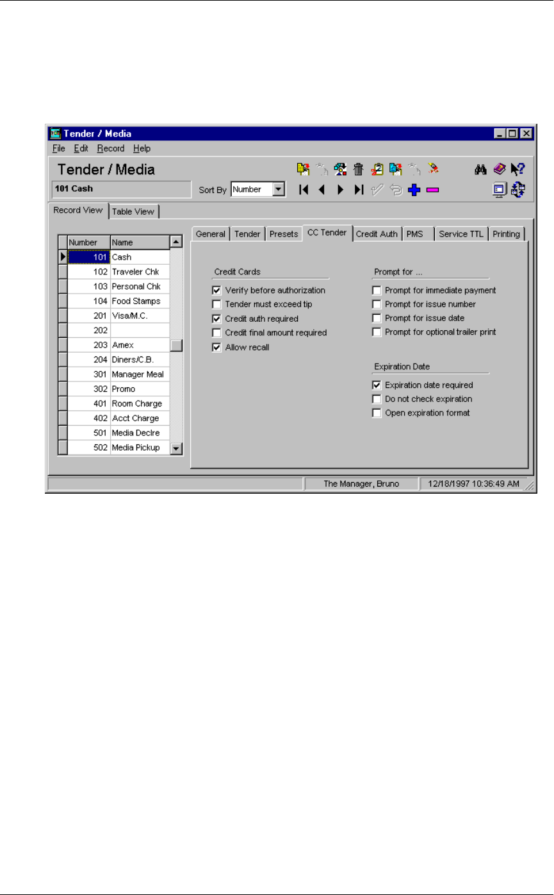
Task: Click the 101 Cash record name field
Action: (120, 189)
